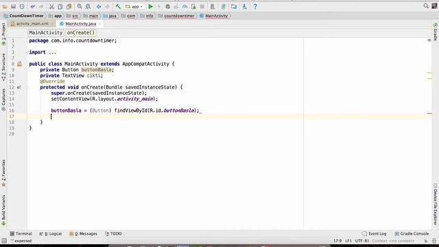
Task: Click the Search Everywhere magnifier icon
Action: click(x=426, y=6)
